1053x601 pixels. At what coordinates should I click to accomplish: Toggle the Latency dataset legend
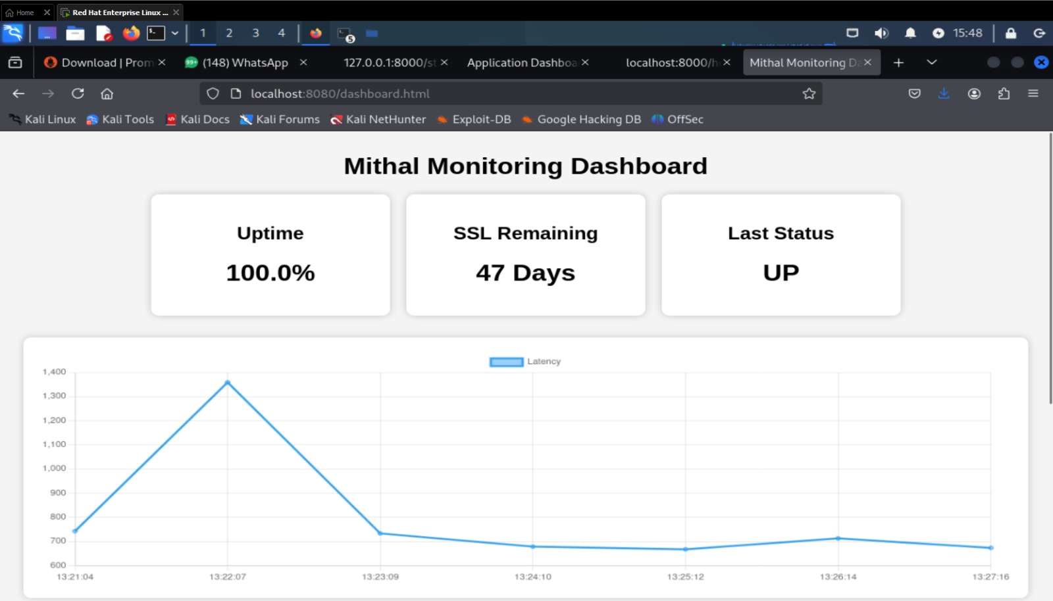[x=525, y=362]
